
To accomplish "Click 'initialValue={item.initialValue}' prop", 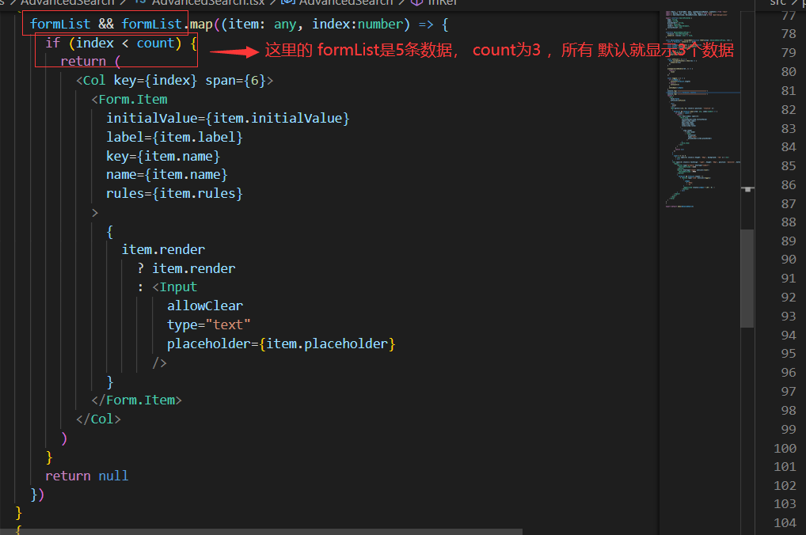I will (x=228, y=118).
